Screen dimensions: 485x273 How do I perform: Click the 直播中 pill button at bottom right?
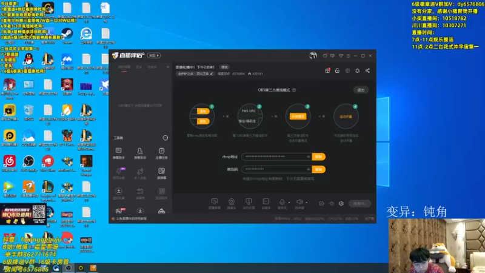[360, 203]
